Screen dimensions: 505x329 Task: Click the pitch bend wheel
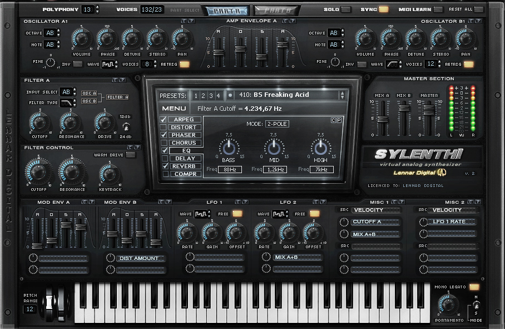coord(49,302)
